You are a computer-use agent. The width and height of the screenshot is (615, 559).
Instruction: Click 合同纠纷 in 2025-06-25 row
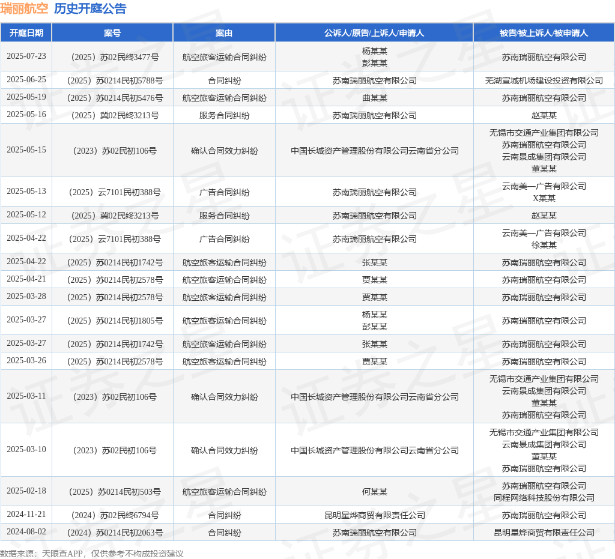click(224, 80)
